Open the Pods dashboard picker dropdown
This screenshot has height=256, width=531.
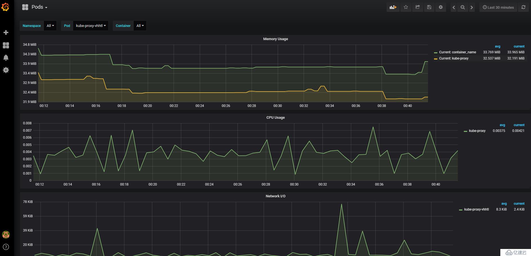(35, 7)
